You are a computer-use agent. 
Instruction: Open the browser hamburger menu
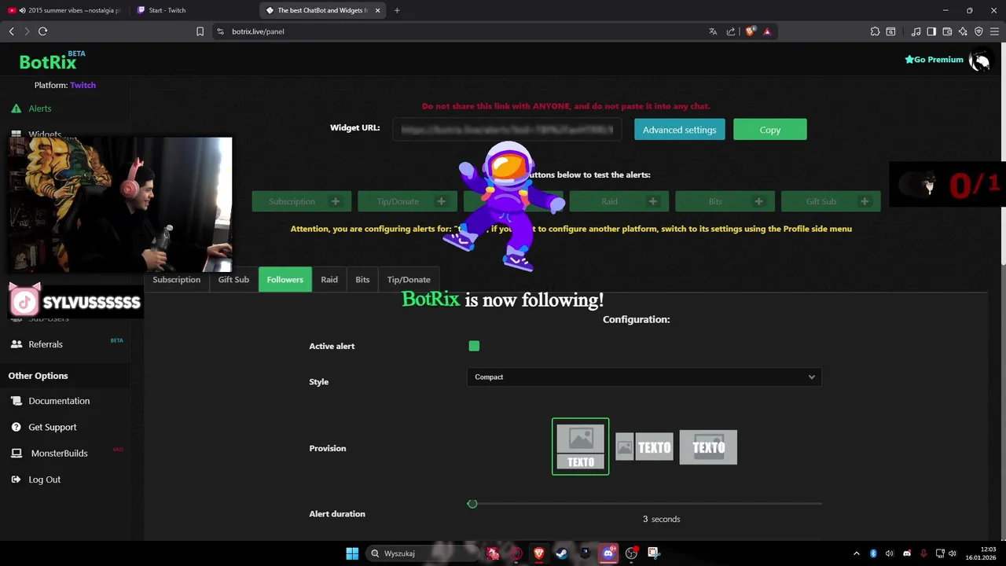[x=994, y=31]
